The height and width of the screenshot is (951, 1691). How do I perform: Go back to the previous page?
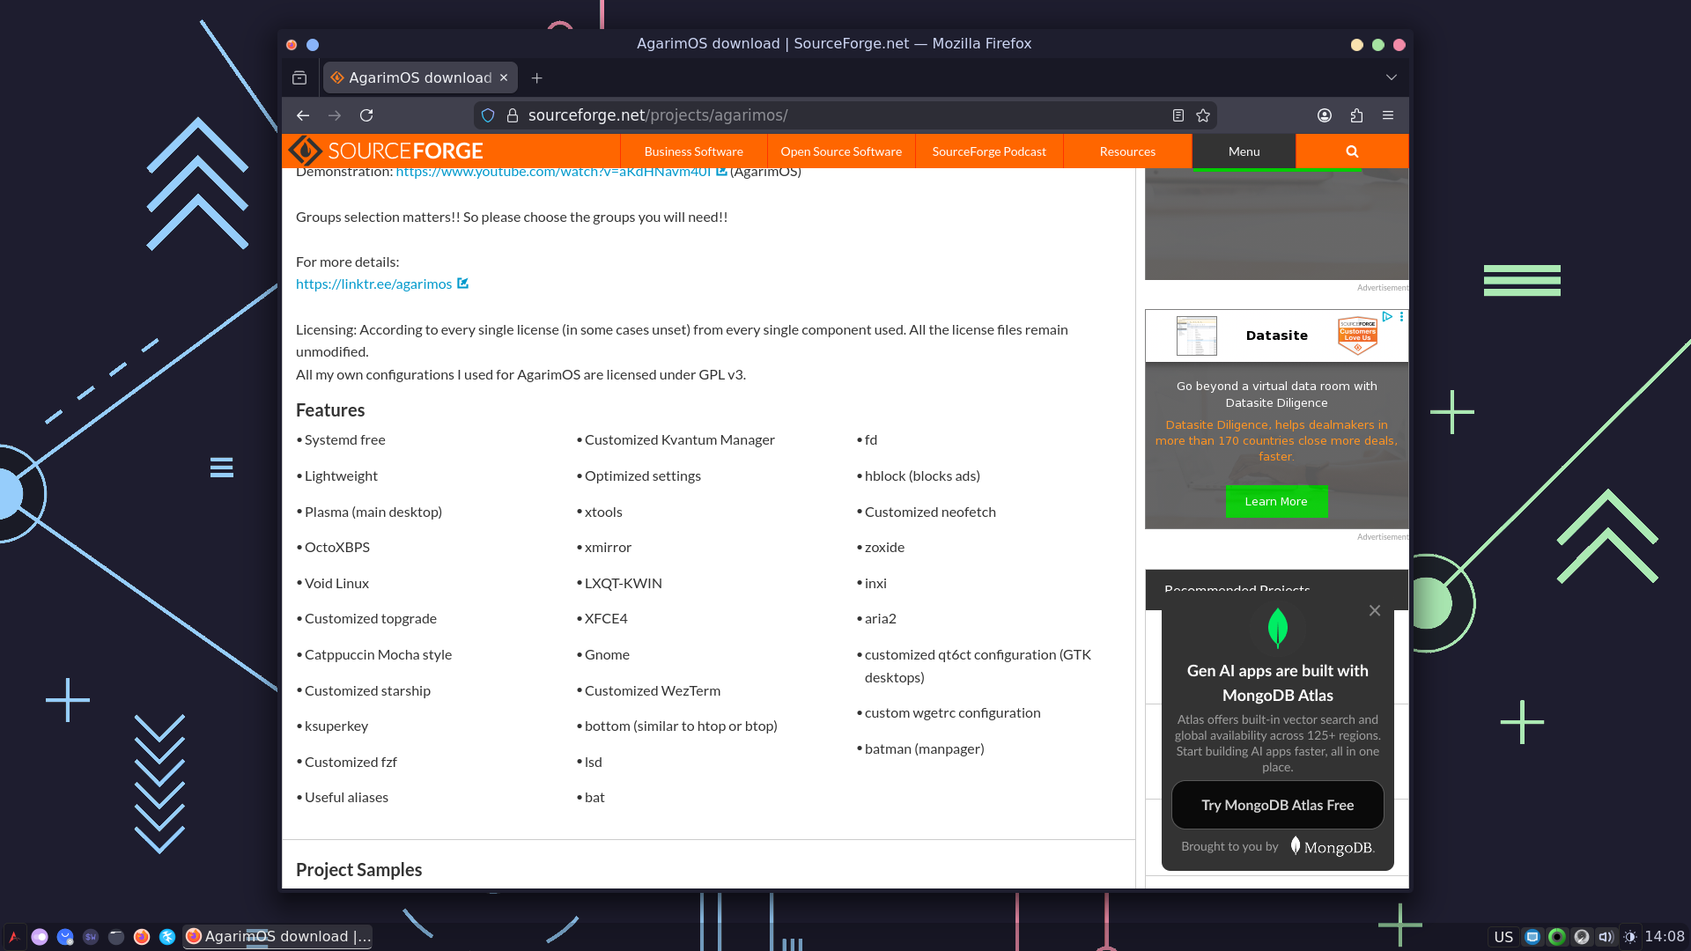point(303,115)
